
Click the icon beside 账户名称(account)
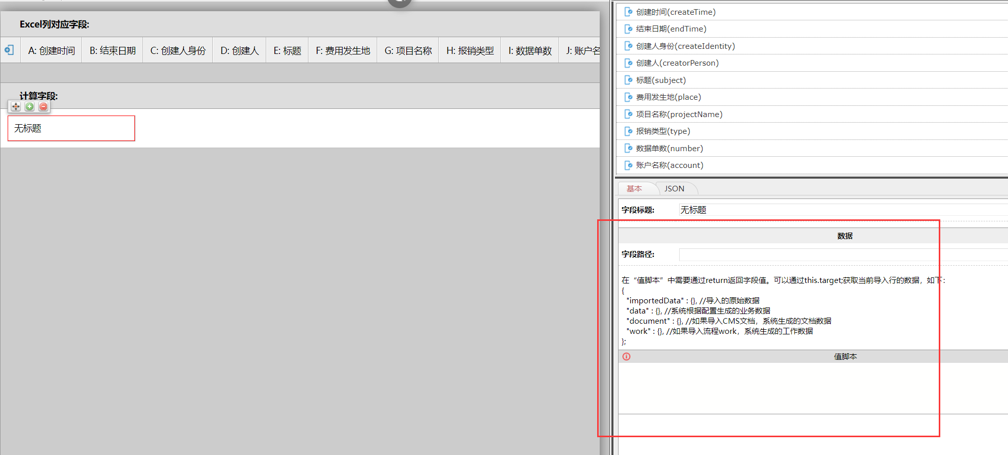(628, 165)
